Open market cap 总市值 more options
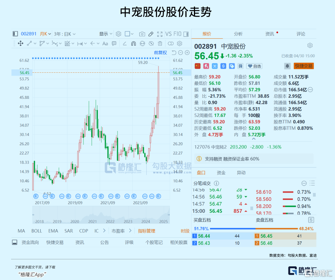This screenshot has height=280, width=335. [x=310, y=90]
